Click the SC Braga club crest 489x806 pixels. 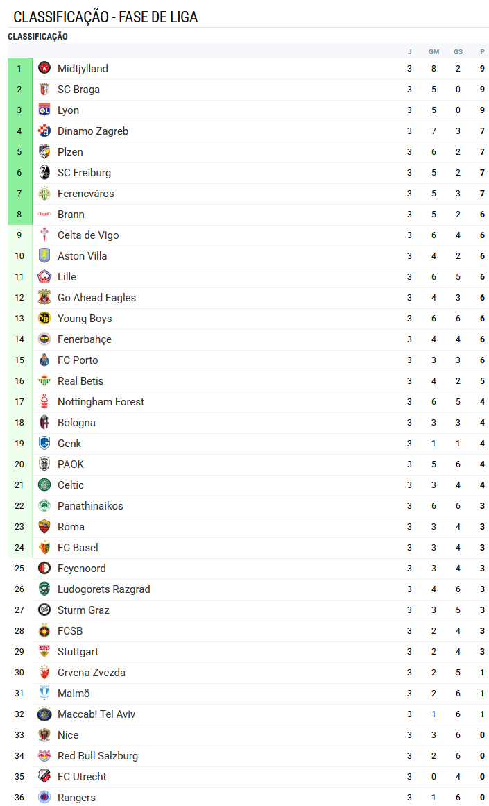(44, 89)
